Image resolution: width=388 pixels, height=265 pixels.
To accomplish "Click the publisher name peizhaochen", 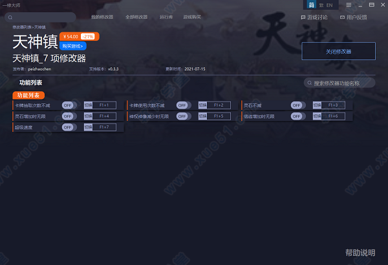I will point(39,69).
